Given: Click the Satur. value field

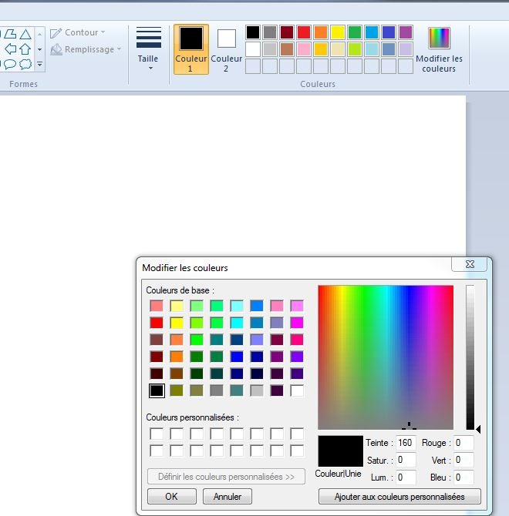Looking at the screenshot, I should 406,460.
